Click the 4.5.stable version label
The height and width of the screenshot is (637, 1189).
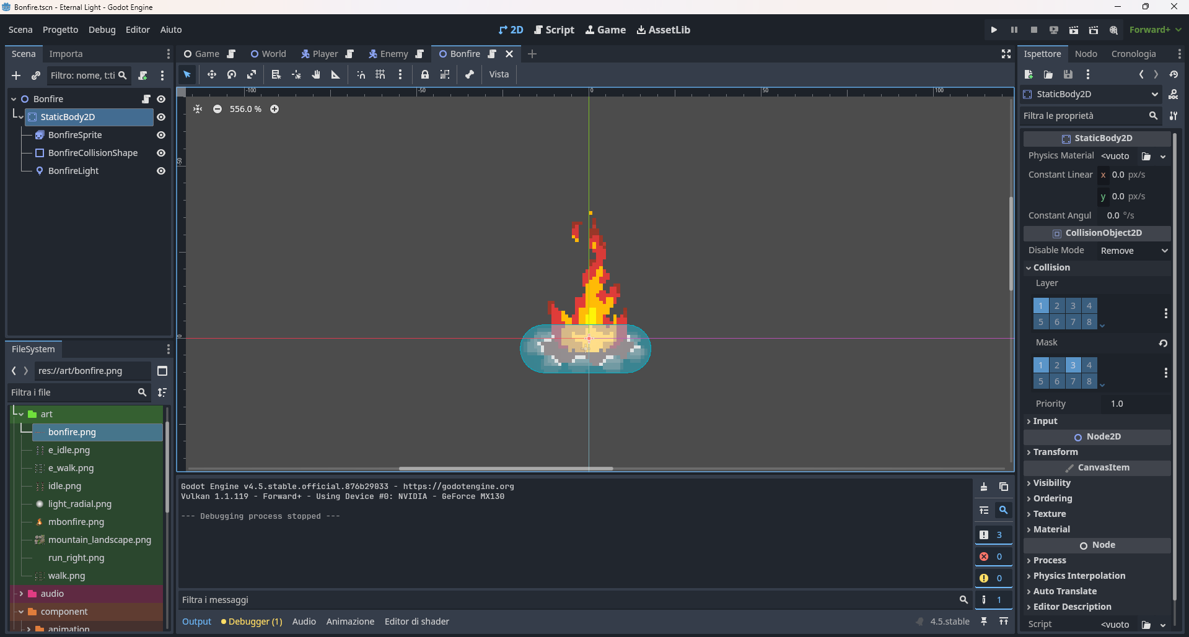click(x=950, y=622)
